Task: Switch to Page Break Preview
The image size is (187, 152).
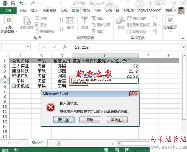Action: click(x=127, y=150)
